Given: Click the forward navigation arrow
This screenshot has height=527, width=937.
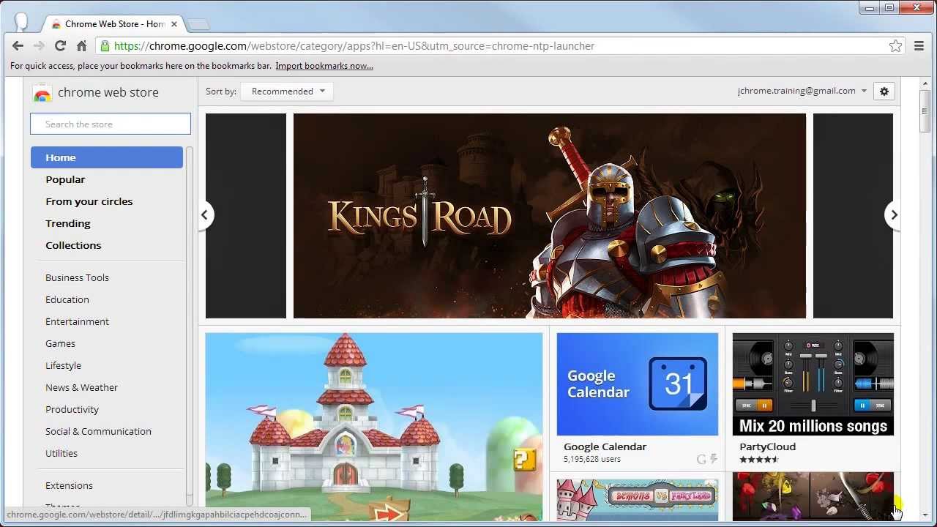Looking at the screenshot, I should click(39, 46).
